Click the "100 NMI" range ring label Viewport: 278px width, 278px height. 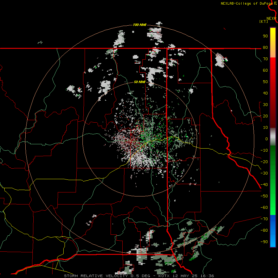pyautogui.click(x=140, y=25)
